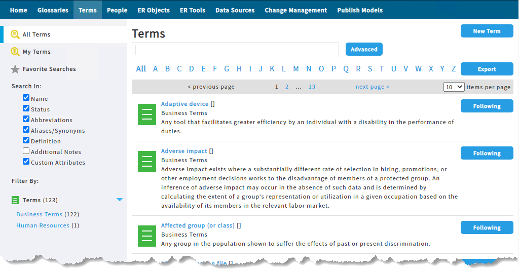
Task: Click the Adaptive device term icon
Action: (146, 114)
